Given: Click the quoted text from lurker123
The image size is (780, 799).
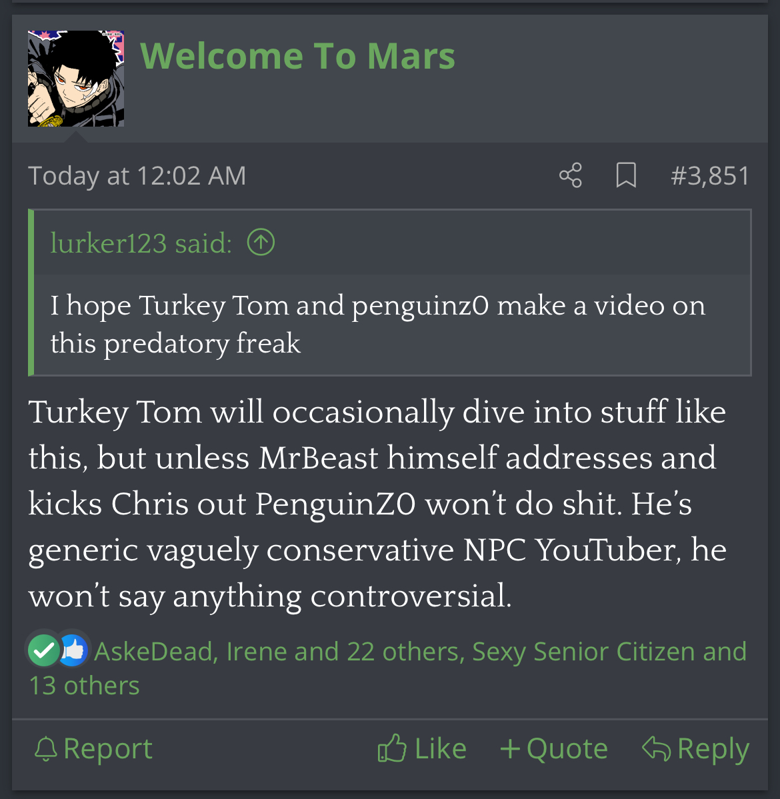Looking at the screenshot, I should 377,325.
